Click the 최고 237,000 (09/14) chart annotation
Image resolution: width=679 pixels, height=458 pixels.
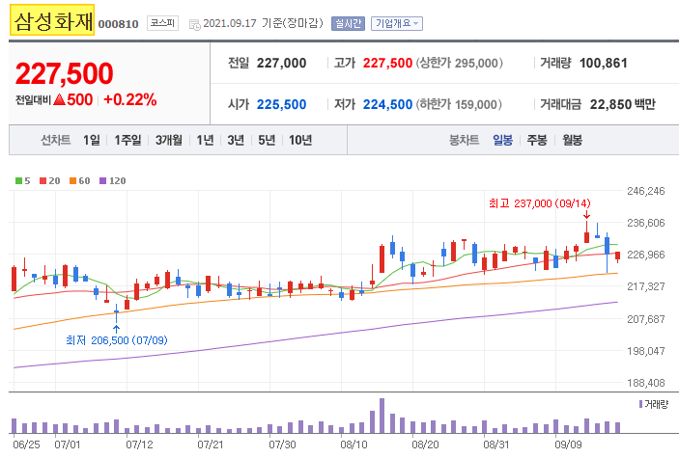click(540, 203)
